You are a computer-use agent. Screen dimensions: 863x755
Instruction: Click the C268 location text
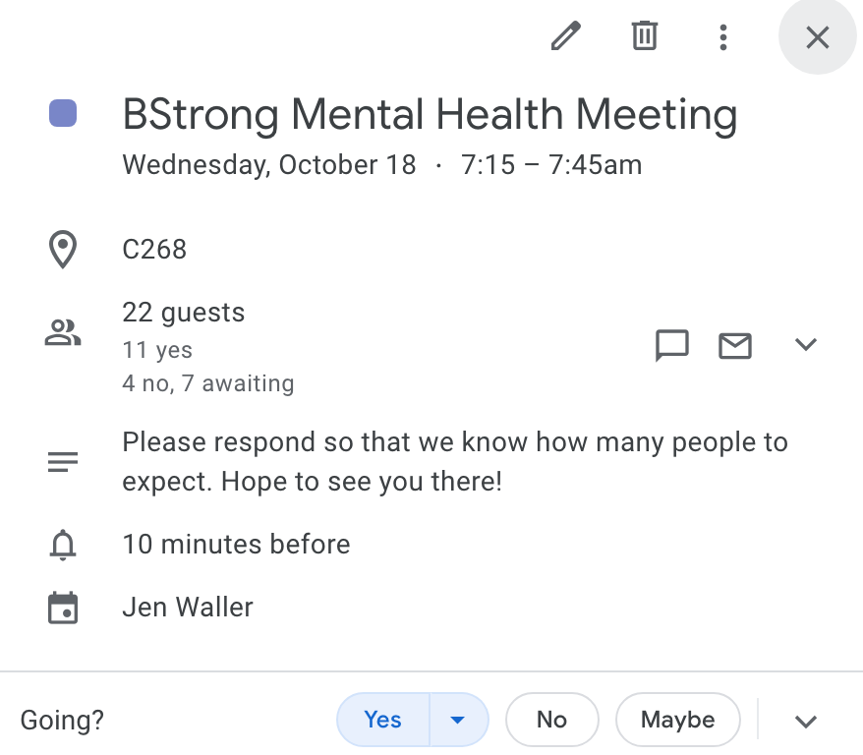click(x=154, y=249)
